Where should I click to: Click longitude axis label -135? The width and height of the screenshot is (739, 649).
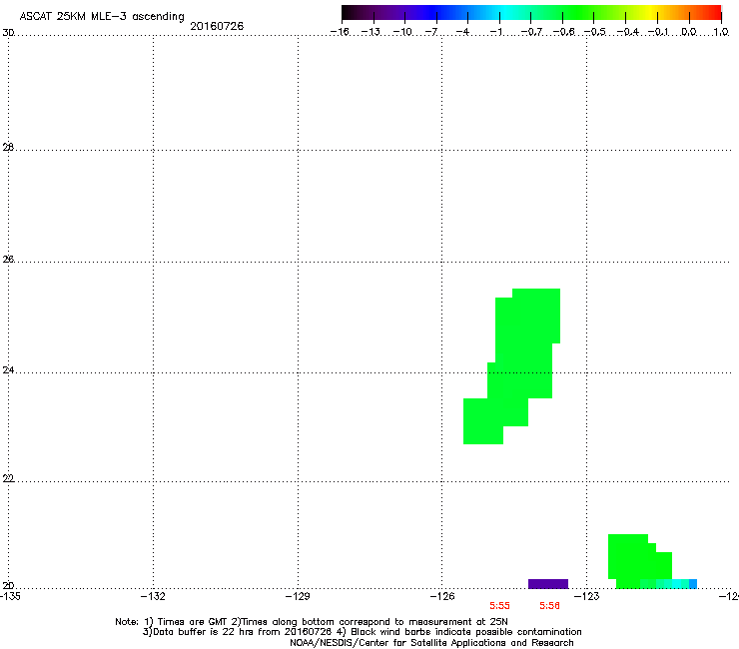(10, 596)
